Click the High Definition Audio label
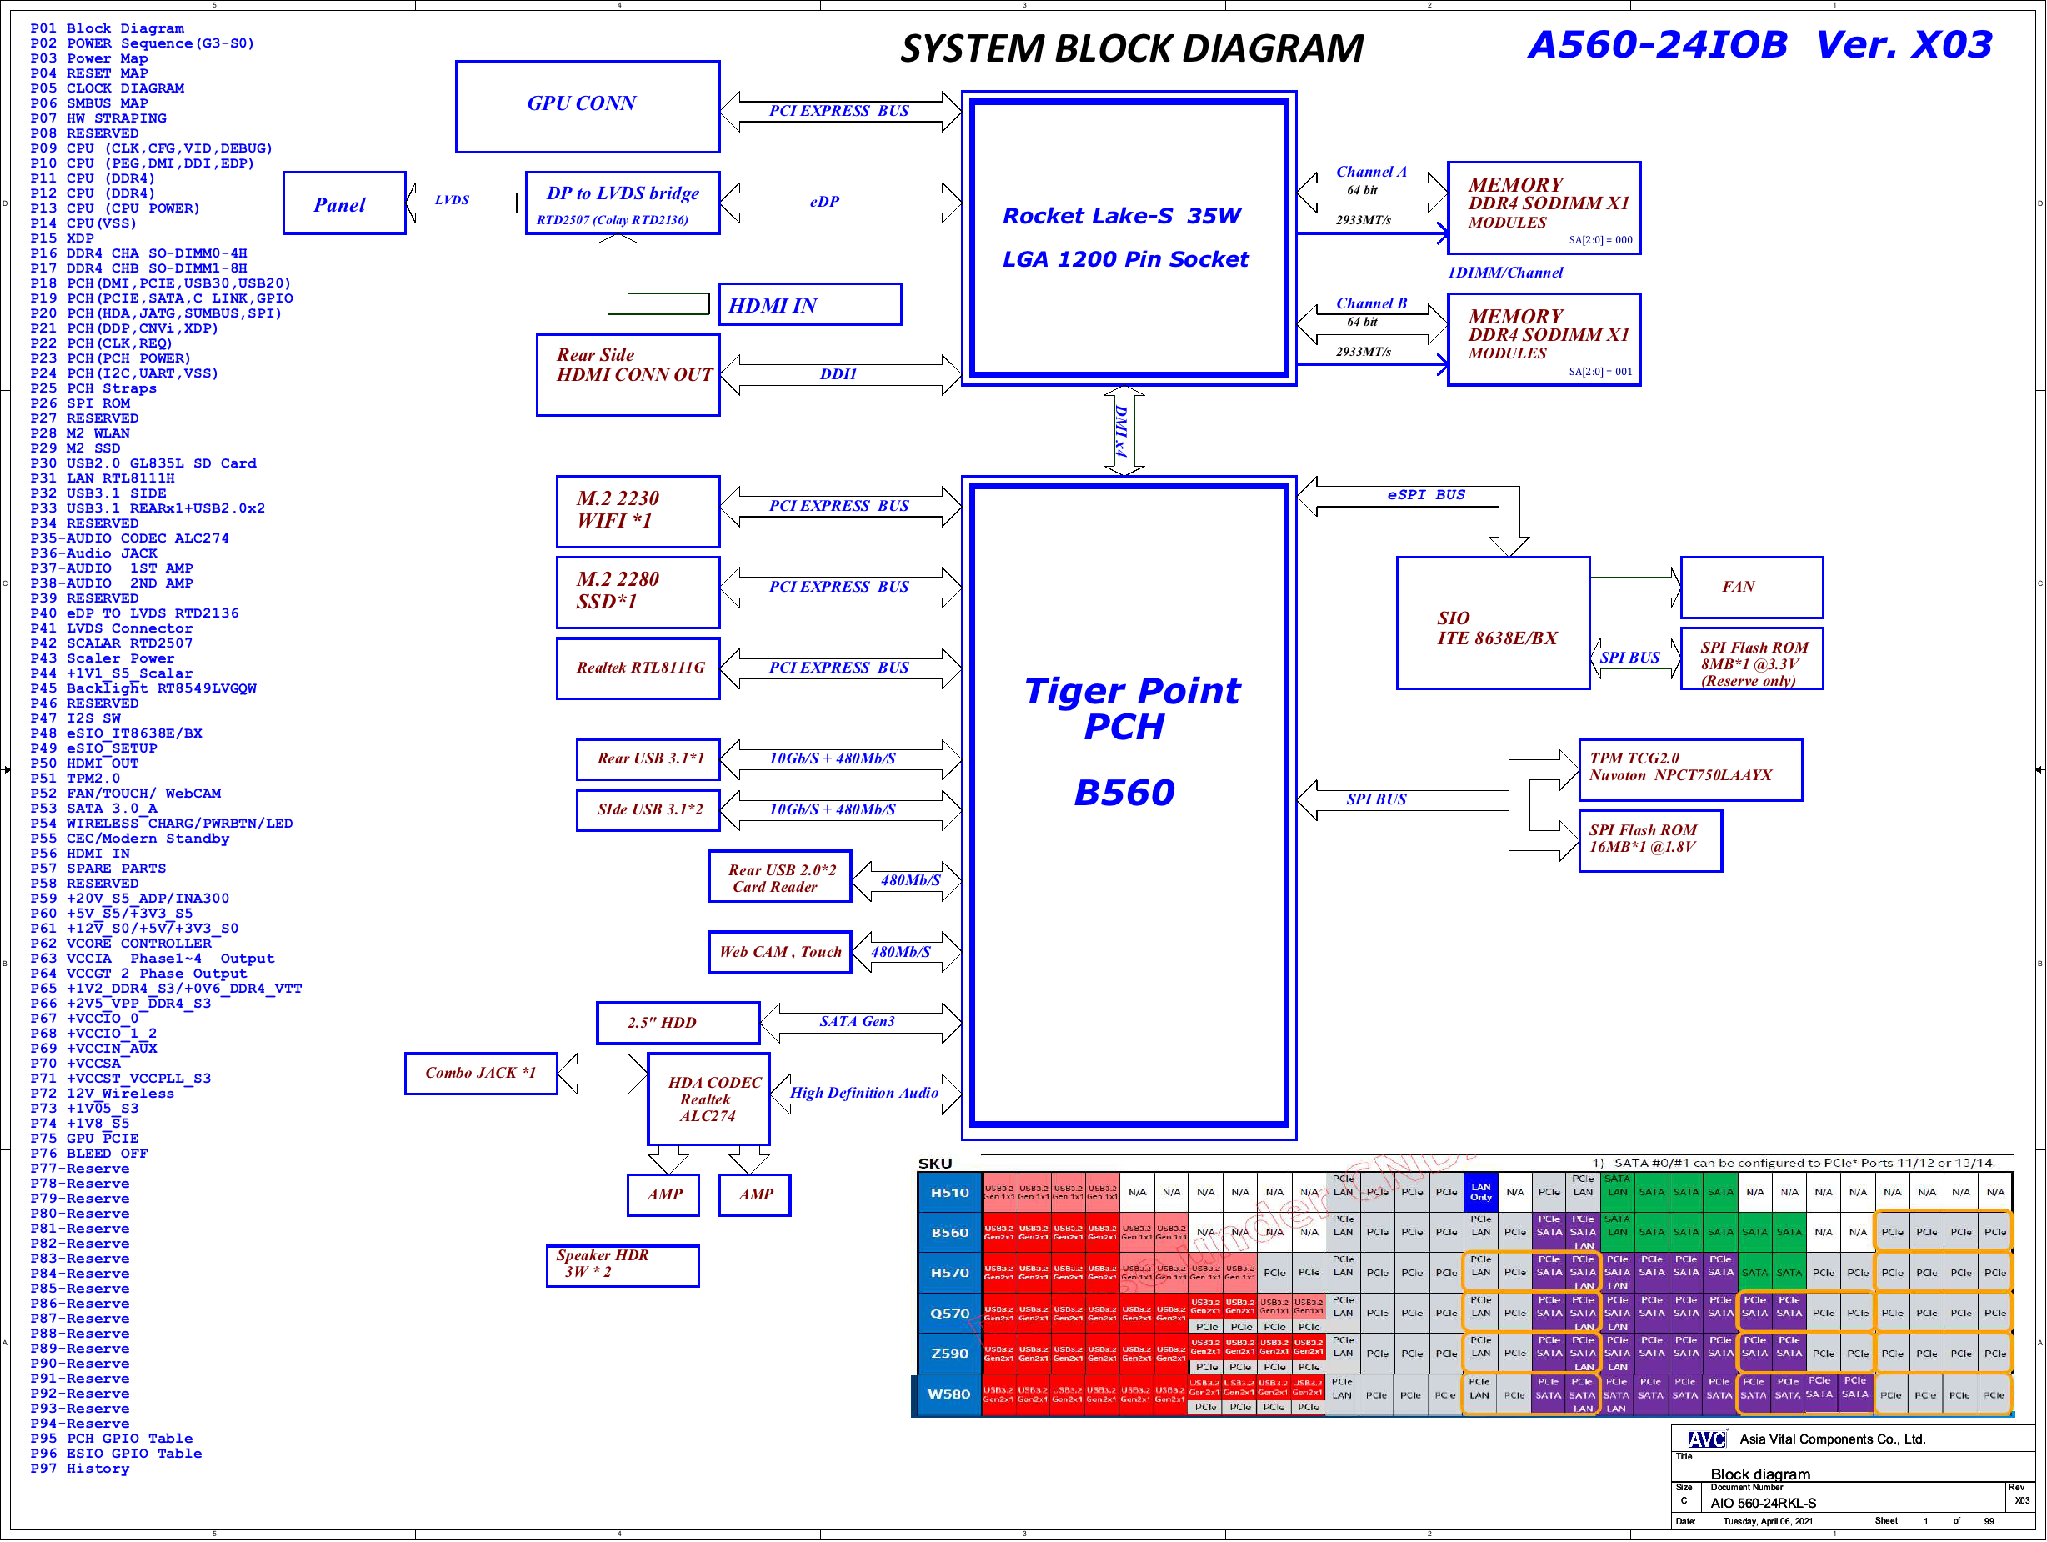This screenshot has height=1542, width=2047. (x=864, y=1093)
